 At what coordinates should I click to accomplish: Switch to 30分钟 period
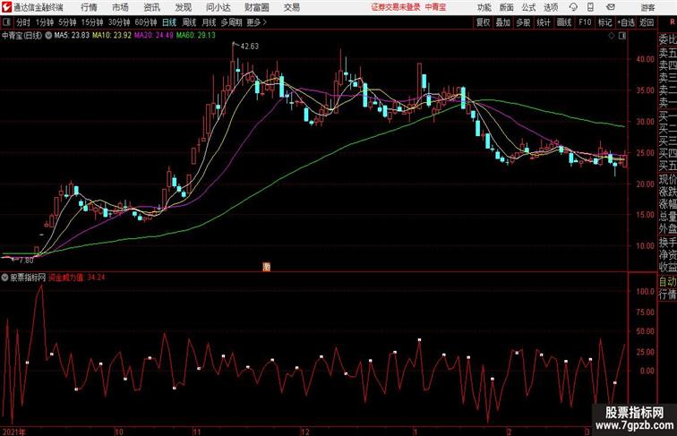tap(119, 22)
